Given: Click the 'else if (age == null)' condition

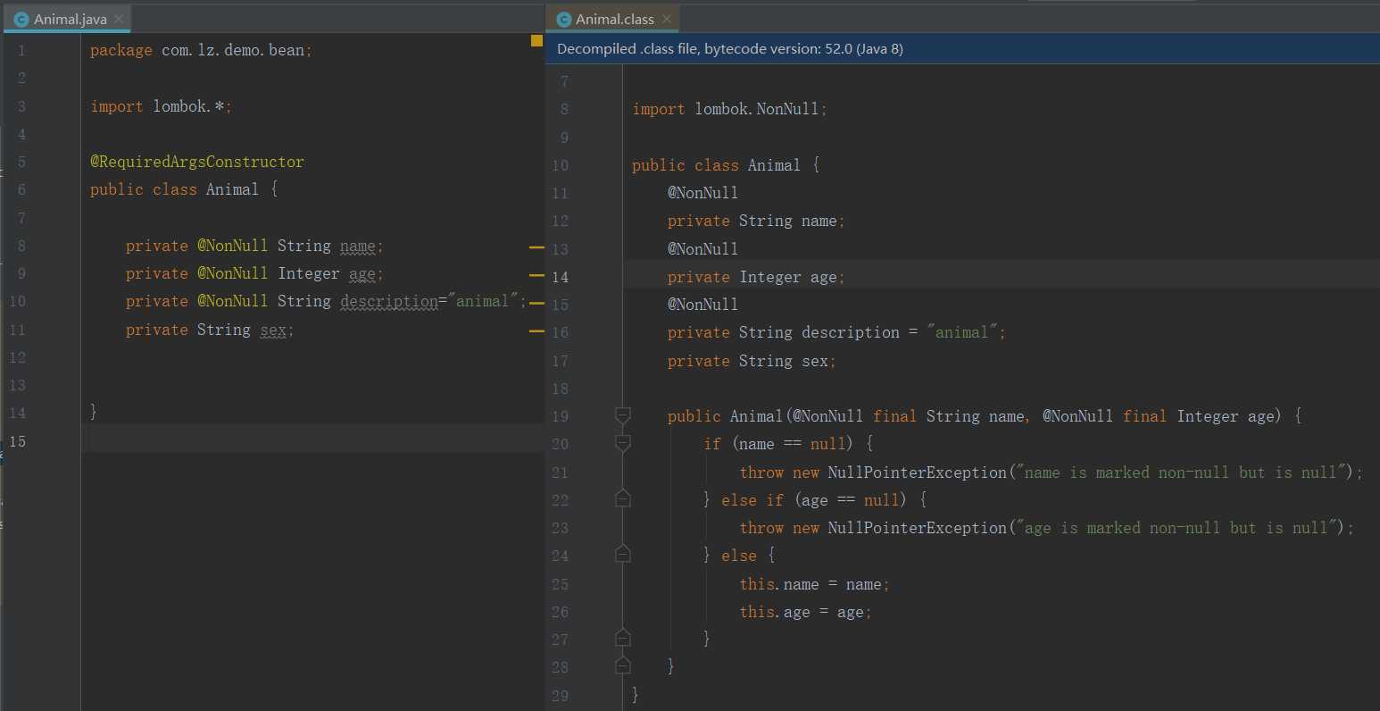Looking at the screenshot, I should 815,500.
